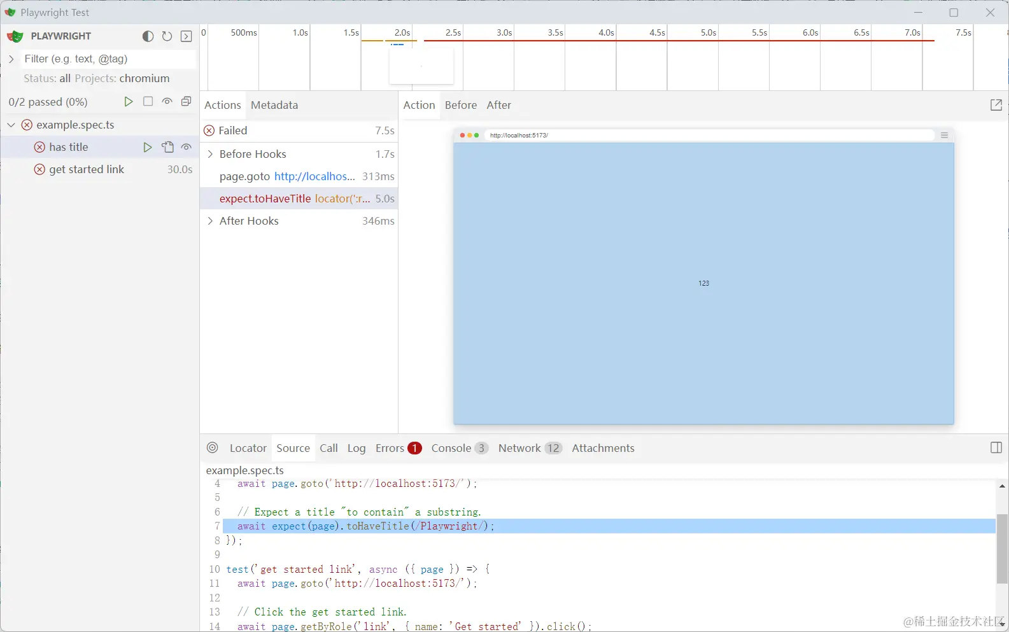The image size is (1009, 632).
Task: Select the page.goto action row
Action: click(x=299, y=176)
